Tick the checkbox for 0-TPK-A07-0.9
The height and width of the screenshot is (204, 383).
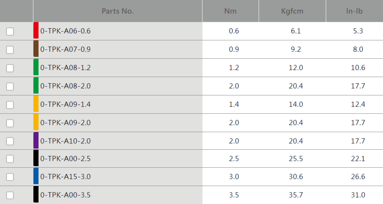pos(10,49)
